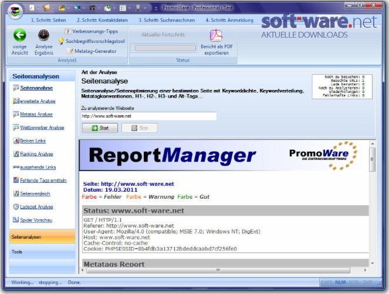Click the binoculars icon in title bar
Screen dimensions: 389x294
coord(92,8)
